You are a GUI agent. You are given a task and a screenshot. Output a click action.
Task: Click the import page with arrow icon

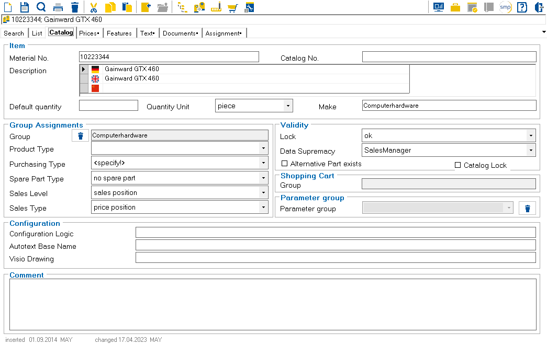(146, 7)
